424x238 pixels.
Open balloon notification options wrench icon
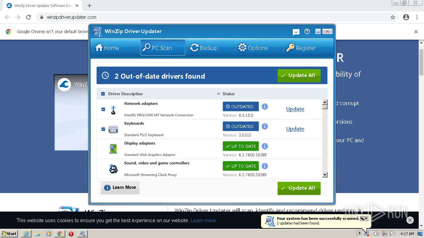coord(362,218)
